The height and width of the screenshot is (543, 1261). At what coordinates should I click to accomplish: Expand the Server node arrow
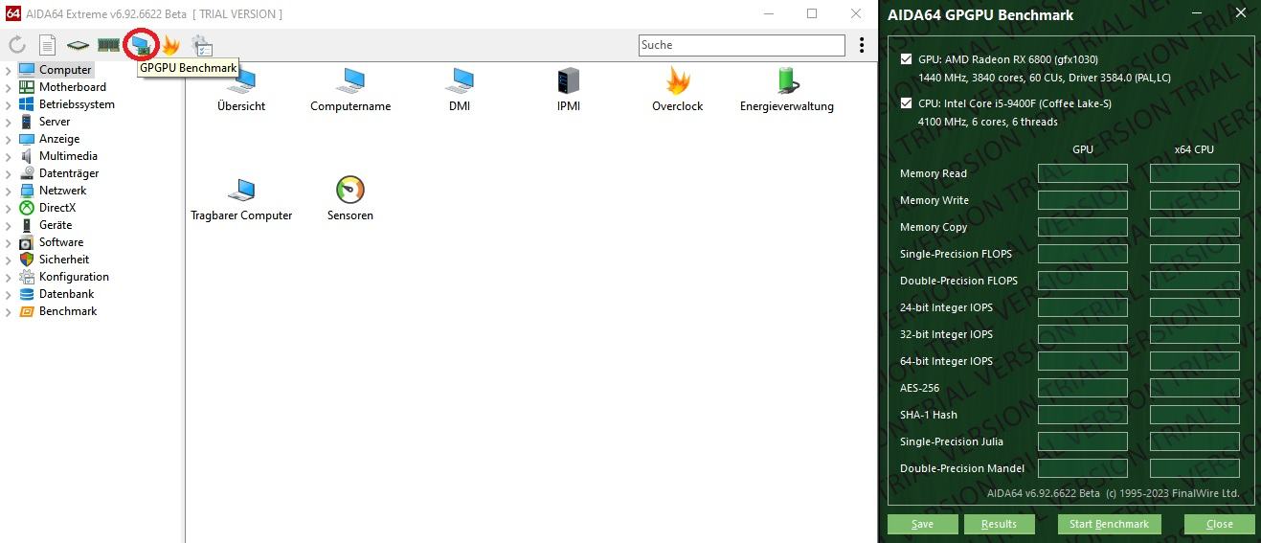coord(8,122)
